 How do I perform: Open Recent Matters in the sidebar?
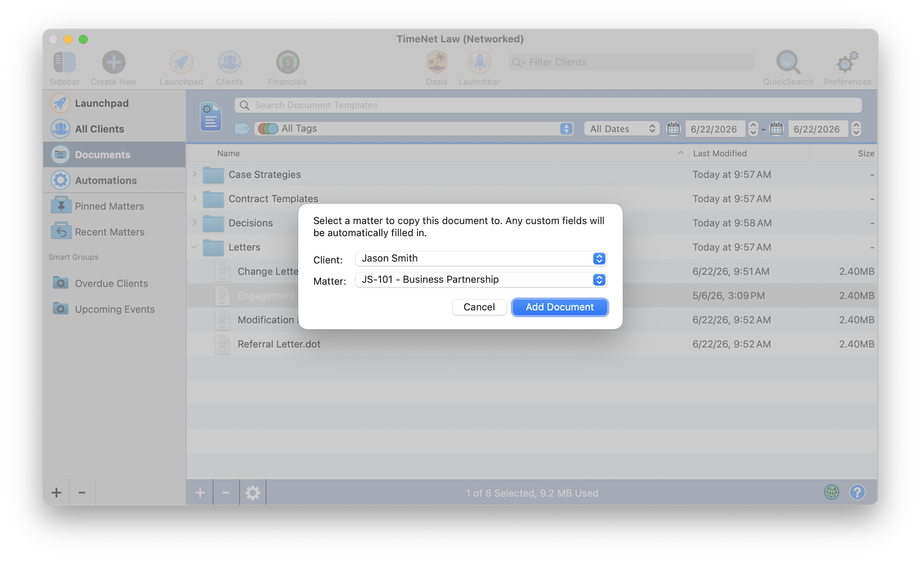point(114,232)
